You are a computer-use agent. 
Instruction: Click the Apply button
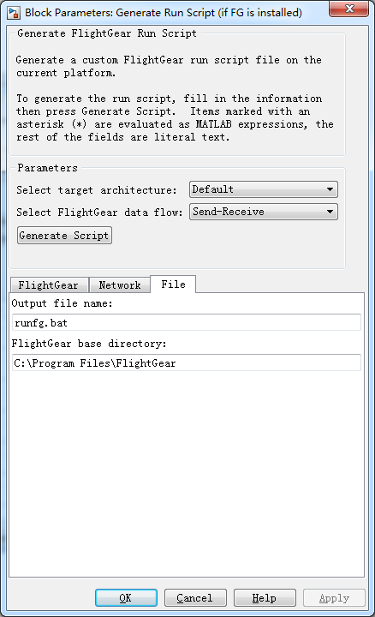pyautogui.click(x=334, y=598)
